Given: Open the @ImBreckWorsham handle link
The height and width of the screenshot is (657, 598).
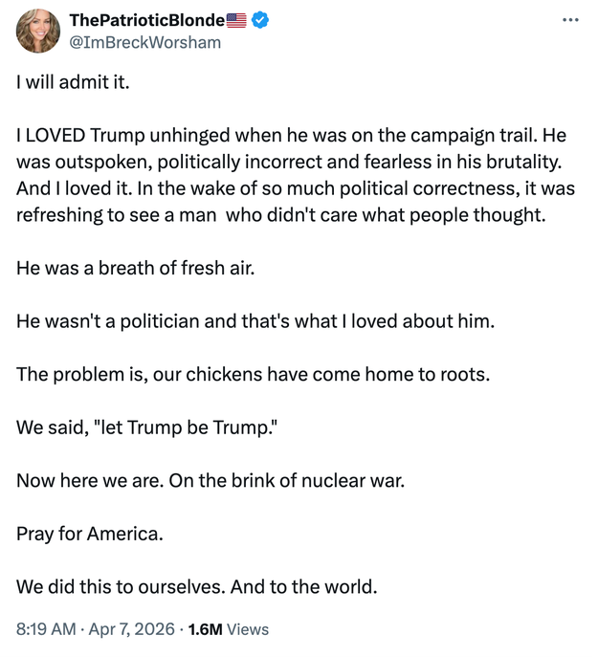Looking at the screenshot, I should pos(145,42).
